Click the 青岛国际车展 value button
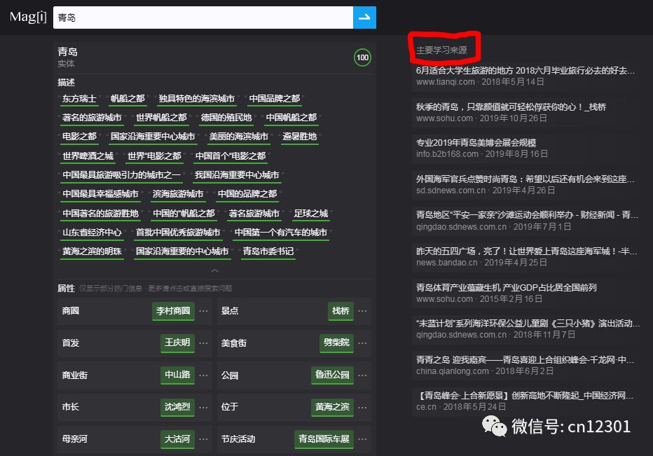 pyautogui.click(x=324, y=439)
